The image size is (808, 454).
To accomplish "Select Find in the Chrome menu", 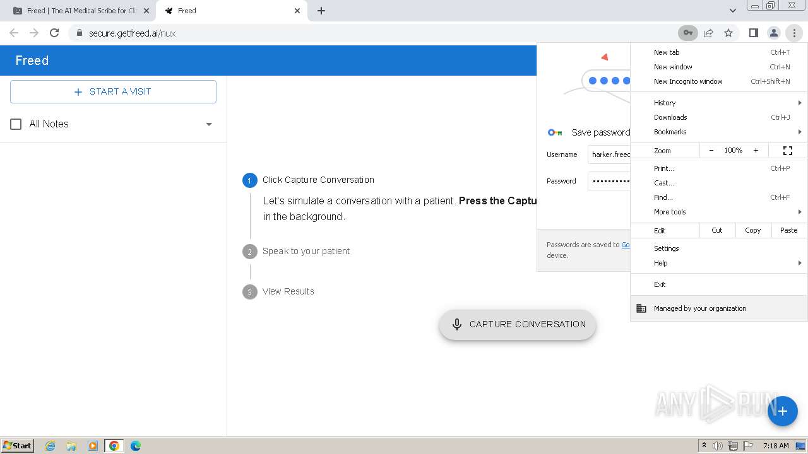I will coord(719,197).
